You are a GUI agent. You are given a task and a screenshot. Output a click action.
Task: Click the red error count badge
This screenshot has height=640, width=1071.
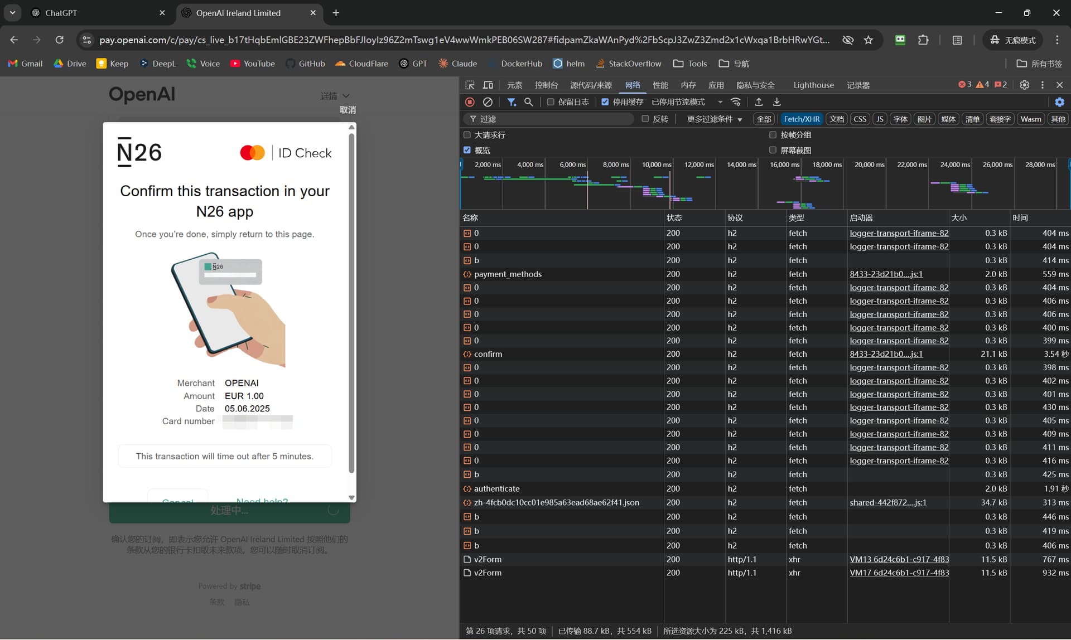pyautogui.click(x=965, y=85)
